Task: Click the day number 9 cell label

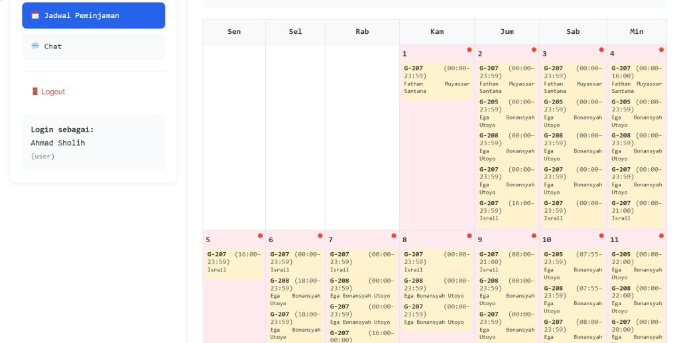Action: [480, 240]
